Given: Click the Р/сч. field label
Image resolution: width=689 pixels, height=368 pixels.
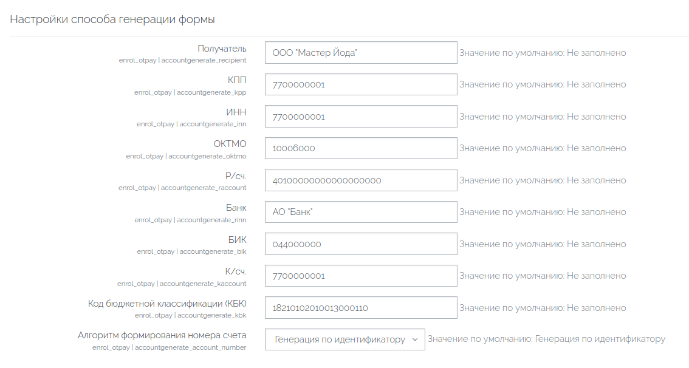Looking at the screenshot, I should (236, 176).
